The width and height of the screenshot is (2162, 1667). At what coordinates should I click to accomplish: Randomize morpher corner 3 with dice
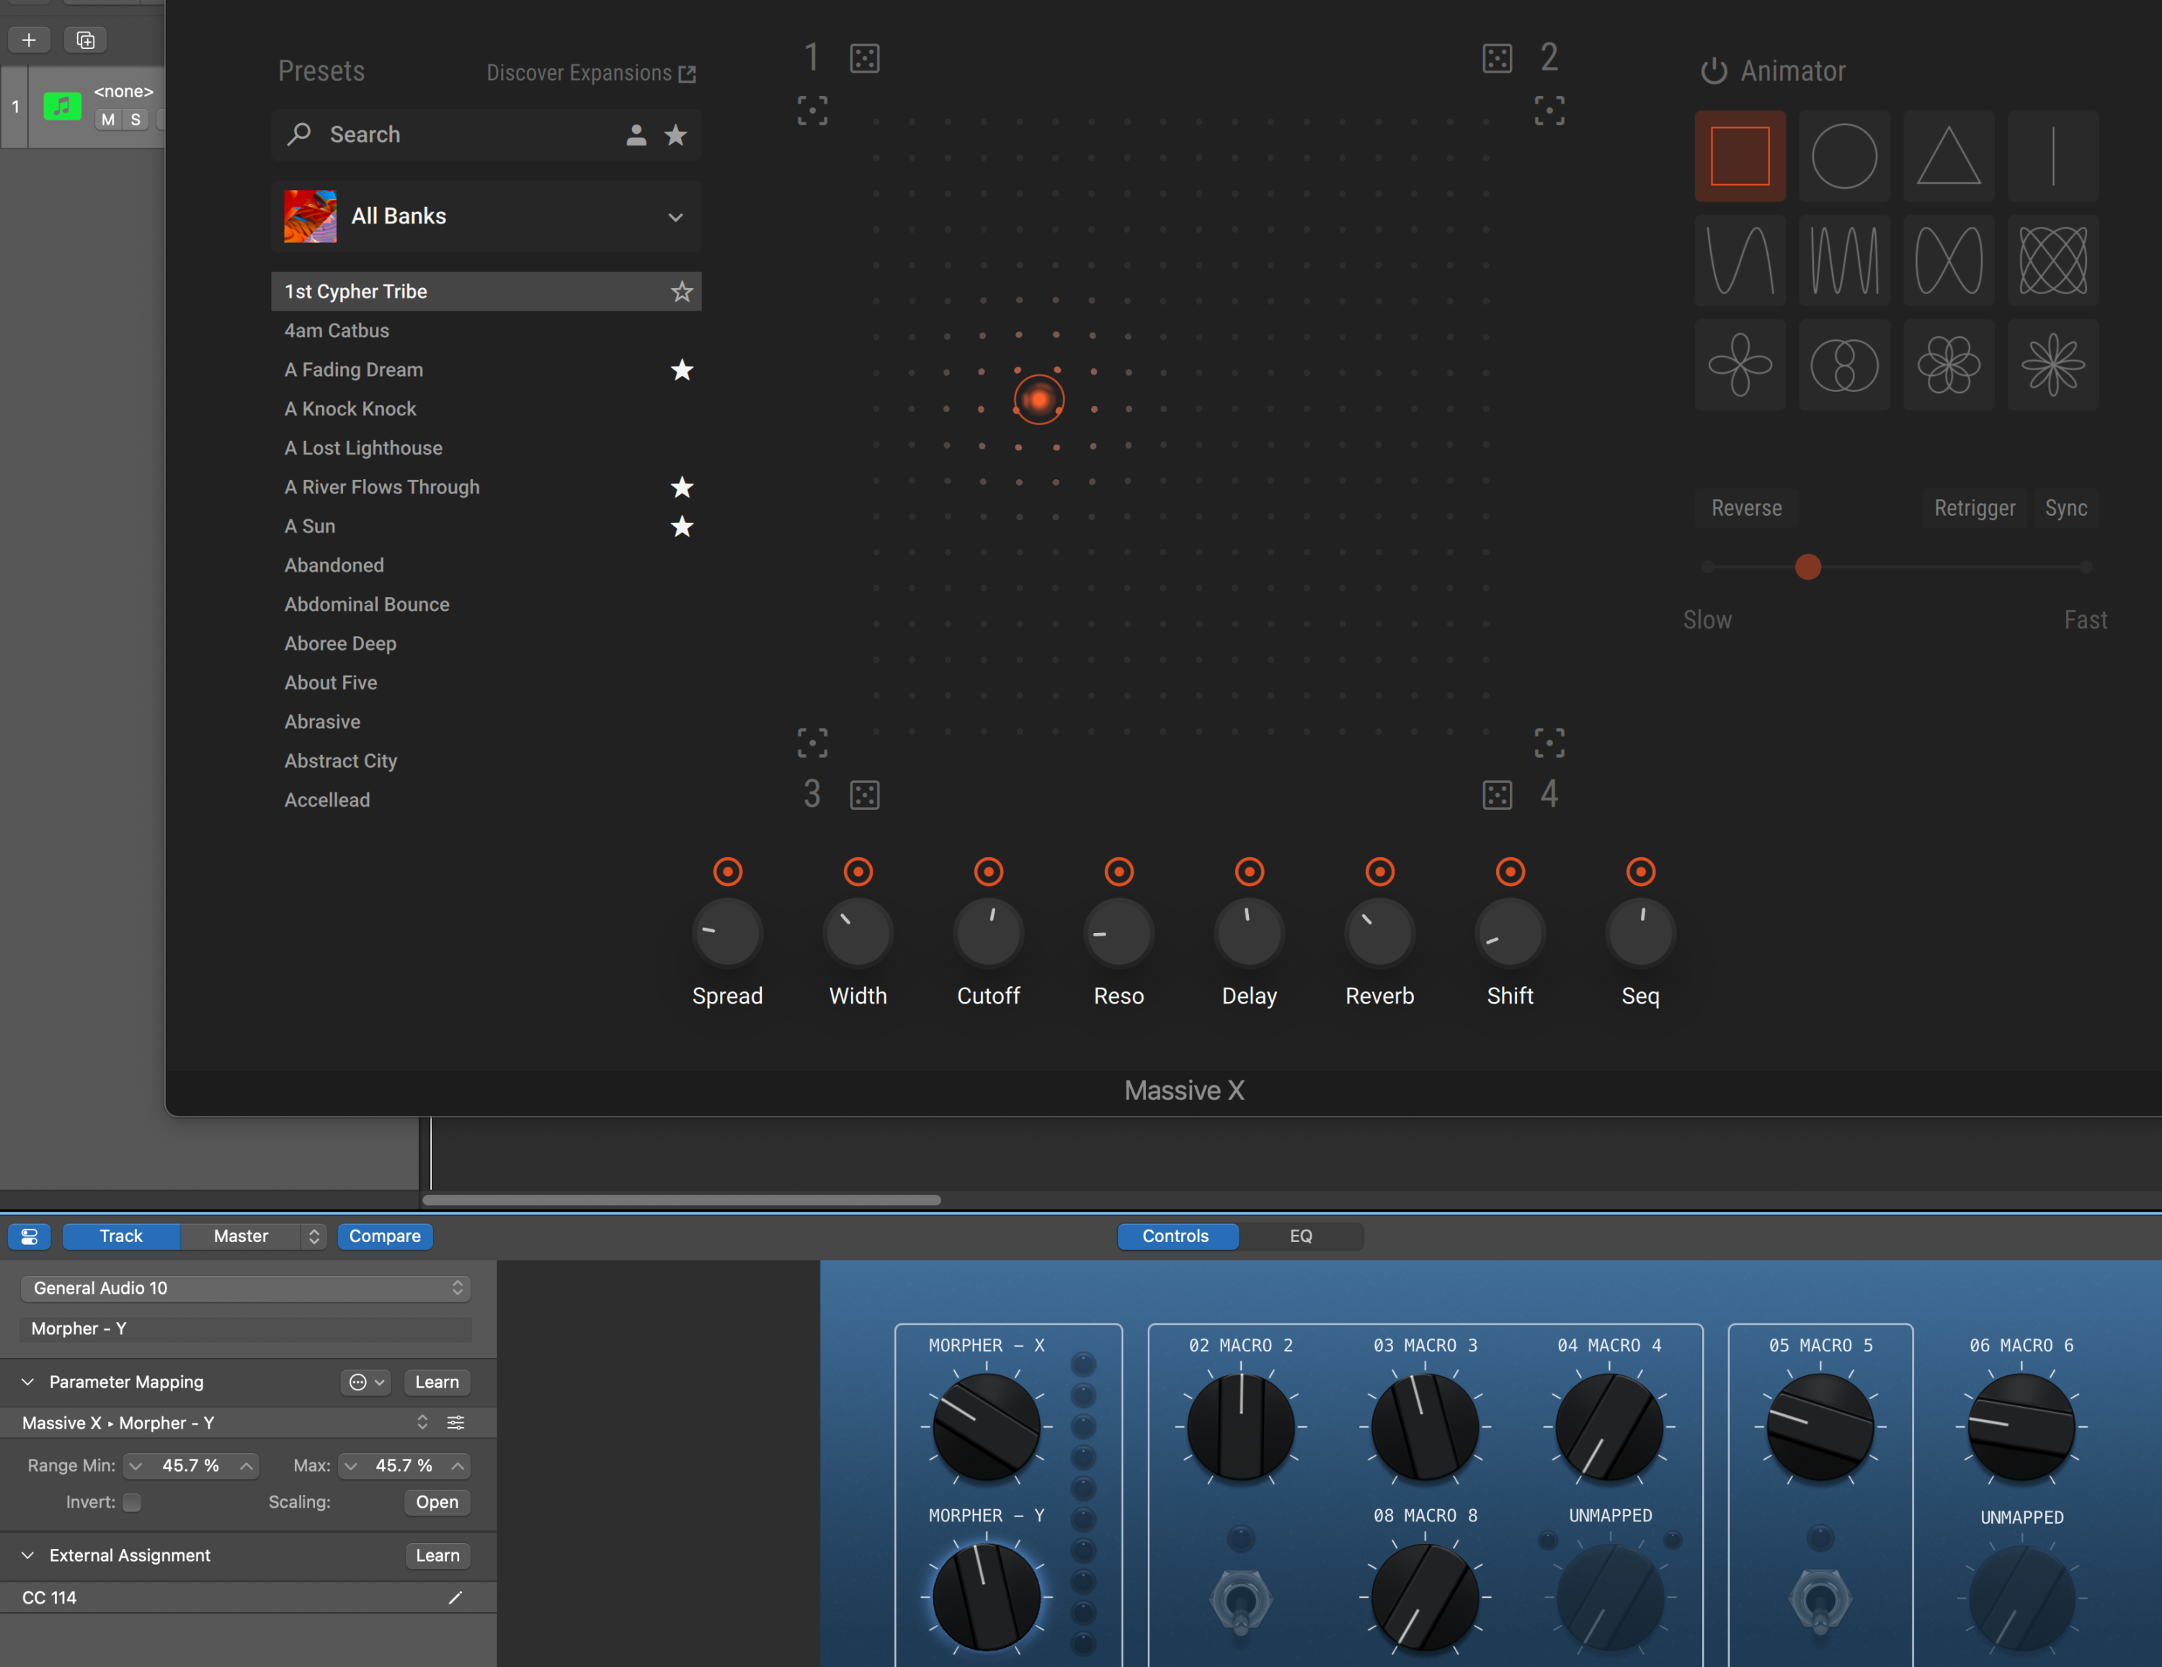pyautogui.click(x=864, y=795)
